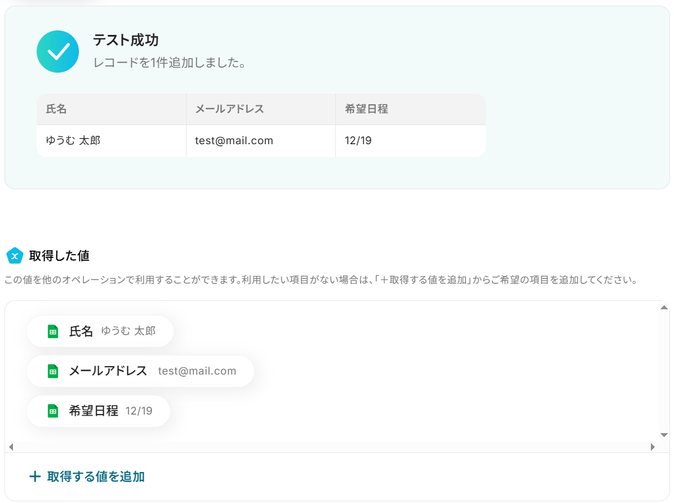Select the メールアドレス test@mail.com value chip
Image resolution: width=674 pixels, height=503 pixels.
point(140,371)
